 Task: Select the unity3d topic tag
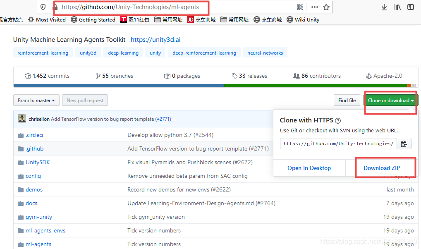pyautogui.click(x=88, y=53)
